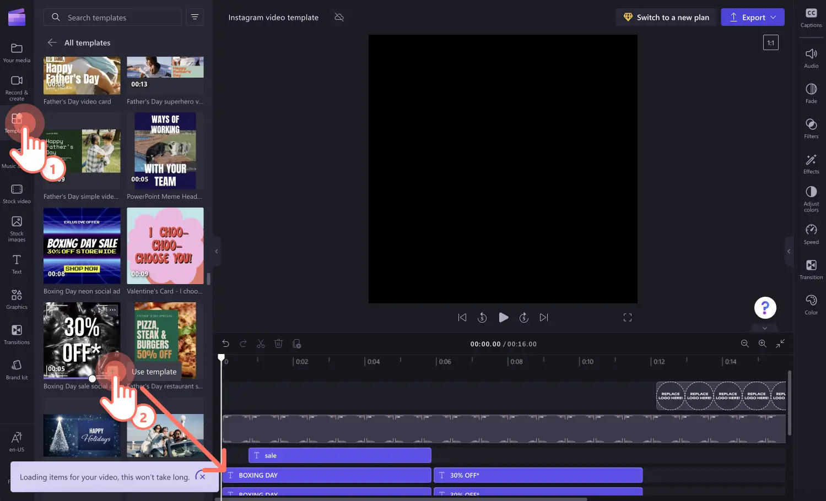Expand the chevron below help button
This screenshot has width=826, height=501.
[x=765, y=328]
